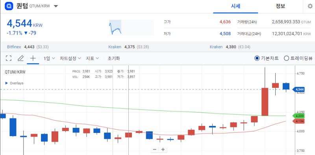The image size is (315, 155).
Task: Select the pencil drawing tool
Action: pyautogui.click(x=20, y=59)
